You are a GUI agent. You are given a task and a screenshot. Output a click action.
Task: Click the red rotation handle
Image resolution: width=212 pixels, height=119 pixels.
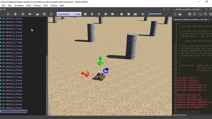click(87, 74)
